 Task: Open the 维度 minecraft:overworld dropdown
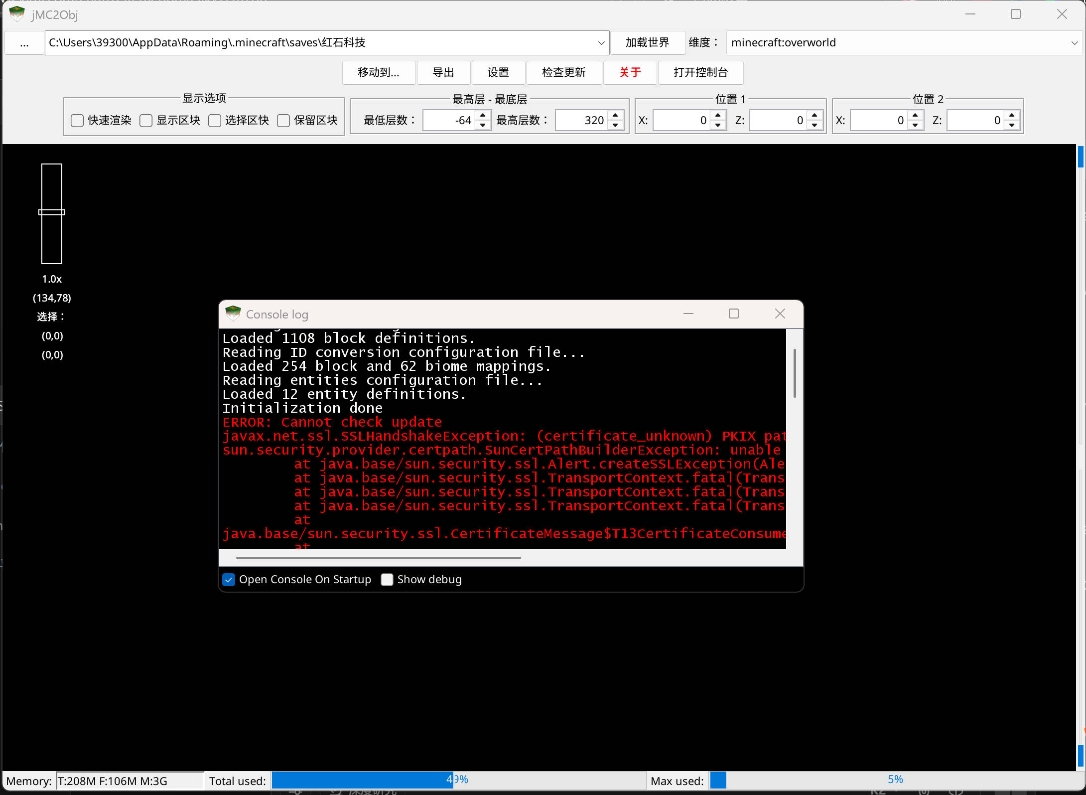point(1075,43)
